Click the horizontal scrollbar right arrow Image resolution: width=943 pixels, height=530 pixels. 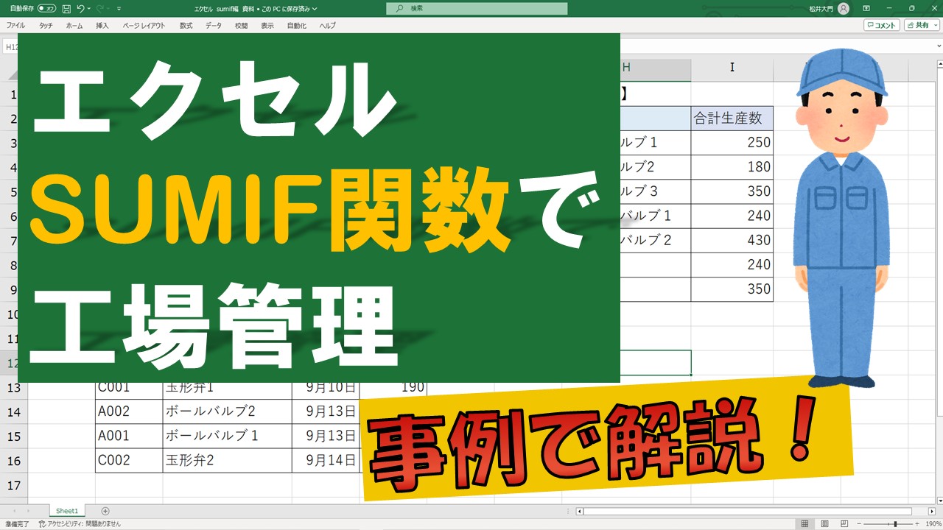tap(932, 511)
